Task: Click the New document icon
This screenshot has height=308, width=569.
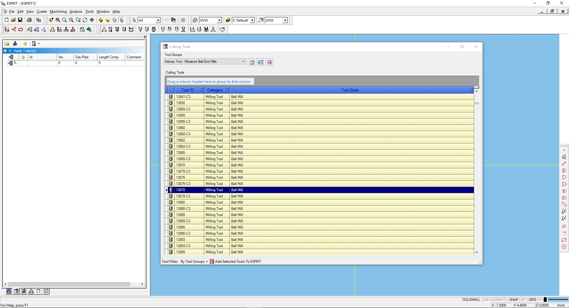Action: [7, 20]
